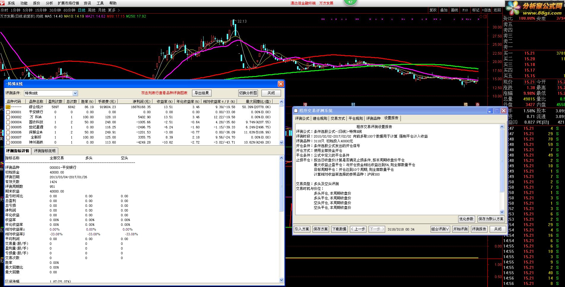
Task: Click the arrow after 更多 in period bar
Action: [119, 10]
